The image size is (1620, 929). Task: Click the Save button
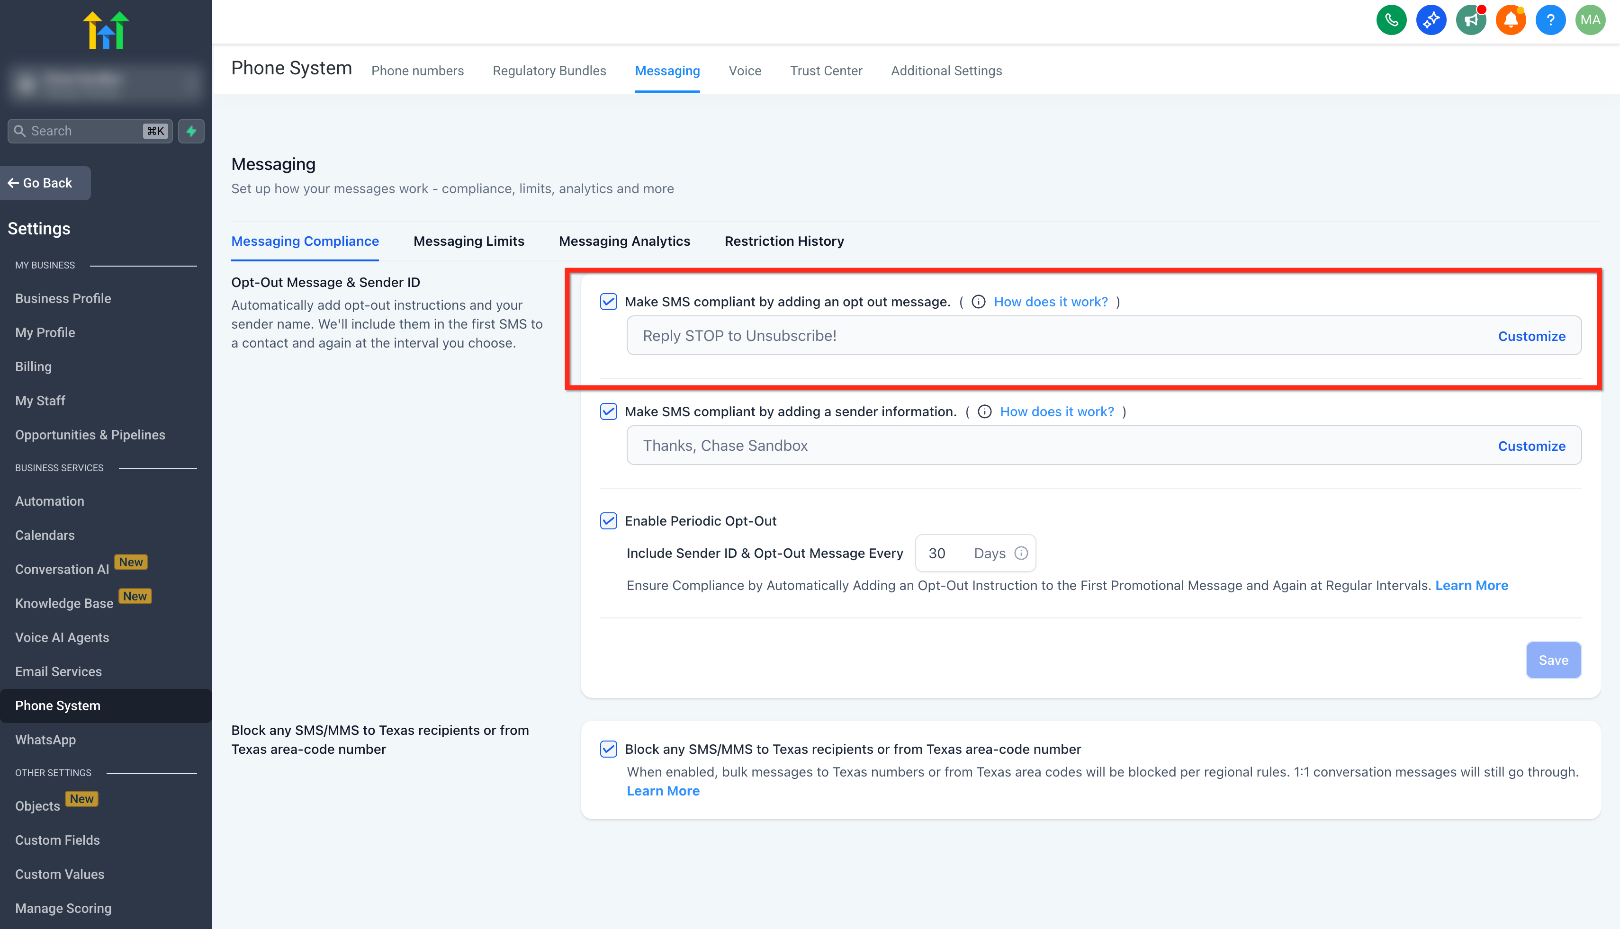(x=1553, y=661)
